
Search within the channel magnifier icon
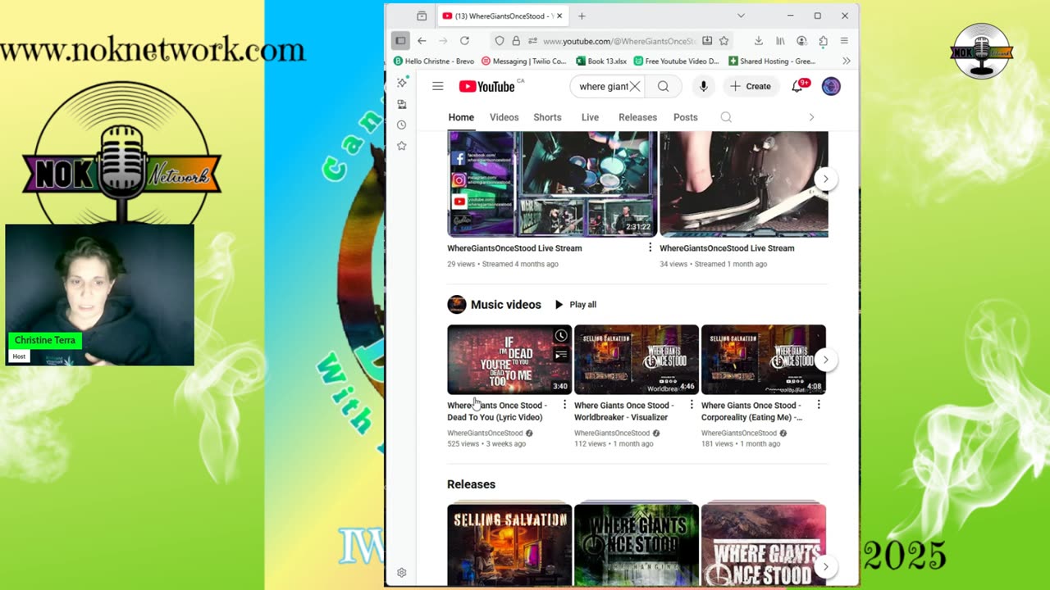point(726,117)
